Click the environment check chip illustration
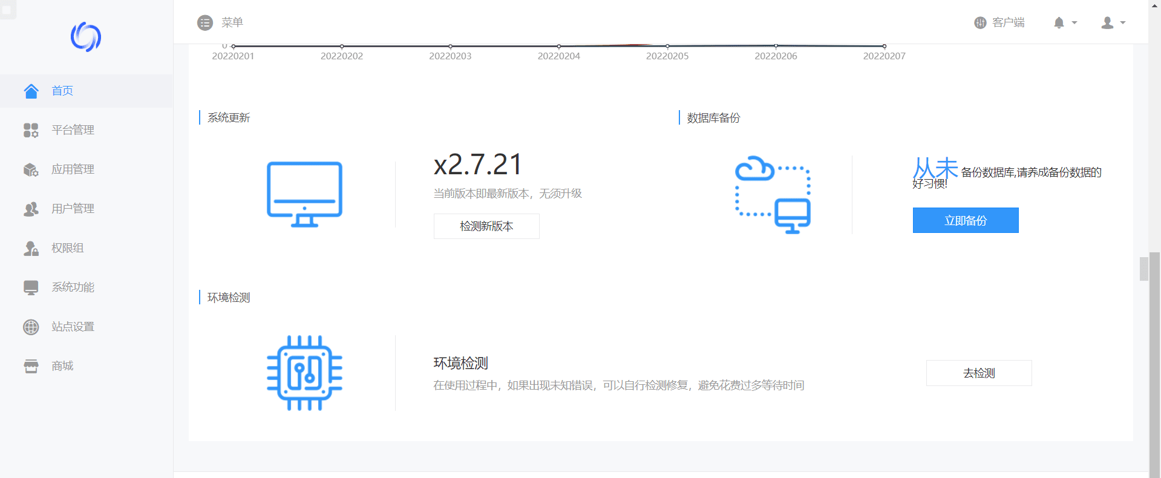 coord(304,373)
